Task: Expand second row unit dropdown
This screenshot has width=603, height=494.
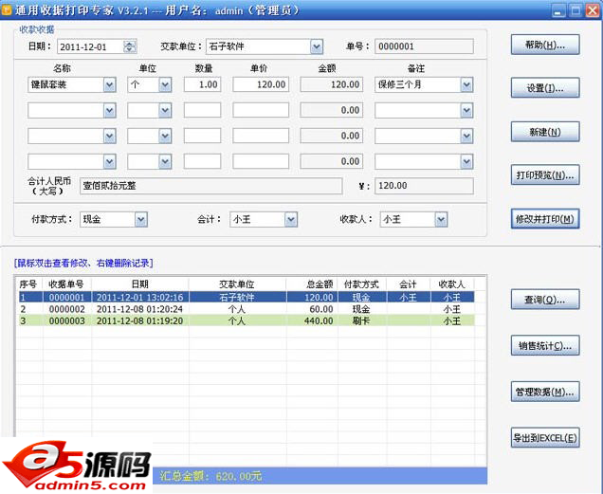Action: (165, 110)
